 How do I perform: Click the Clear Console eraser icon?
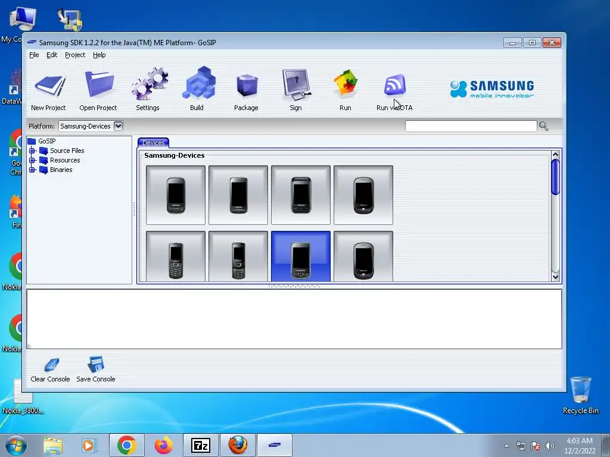[x=51, y=365]
